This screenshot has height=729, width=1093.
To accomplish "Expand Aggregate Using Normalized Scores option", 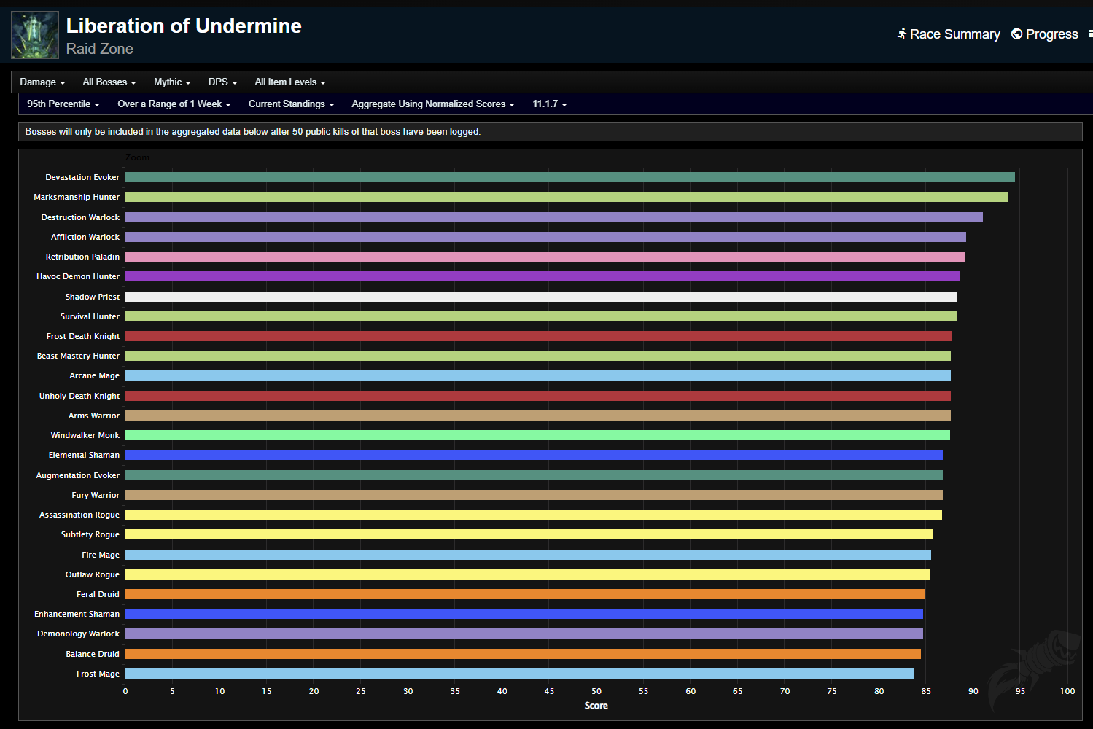I will [433, 104].
